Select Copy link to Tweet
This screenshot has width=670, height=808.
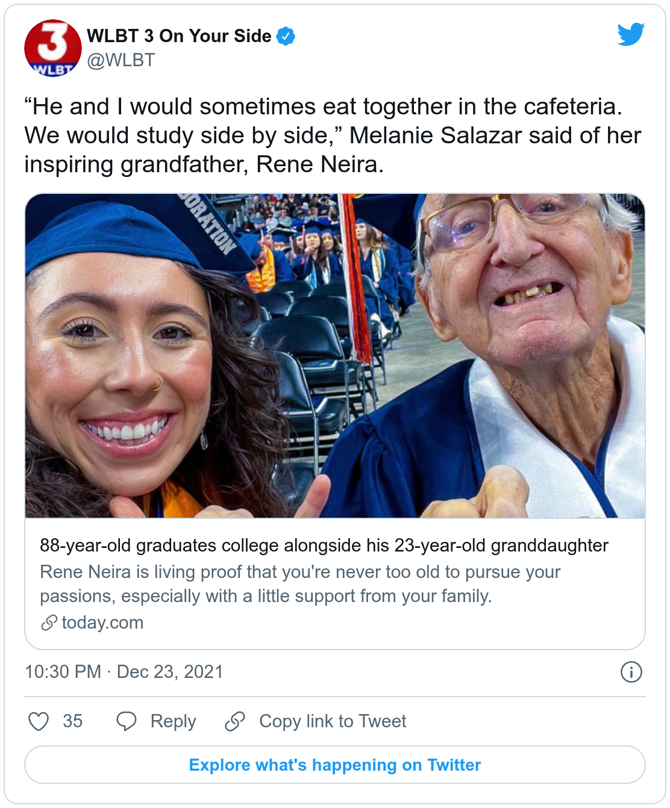coord(333,721)
